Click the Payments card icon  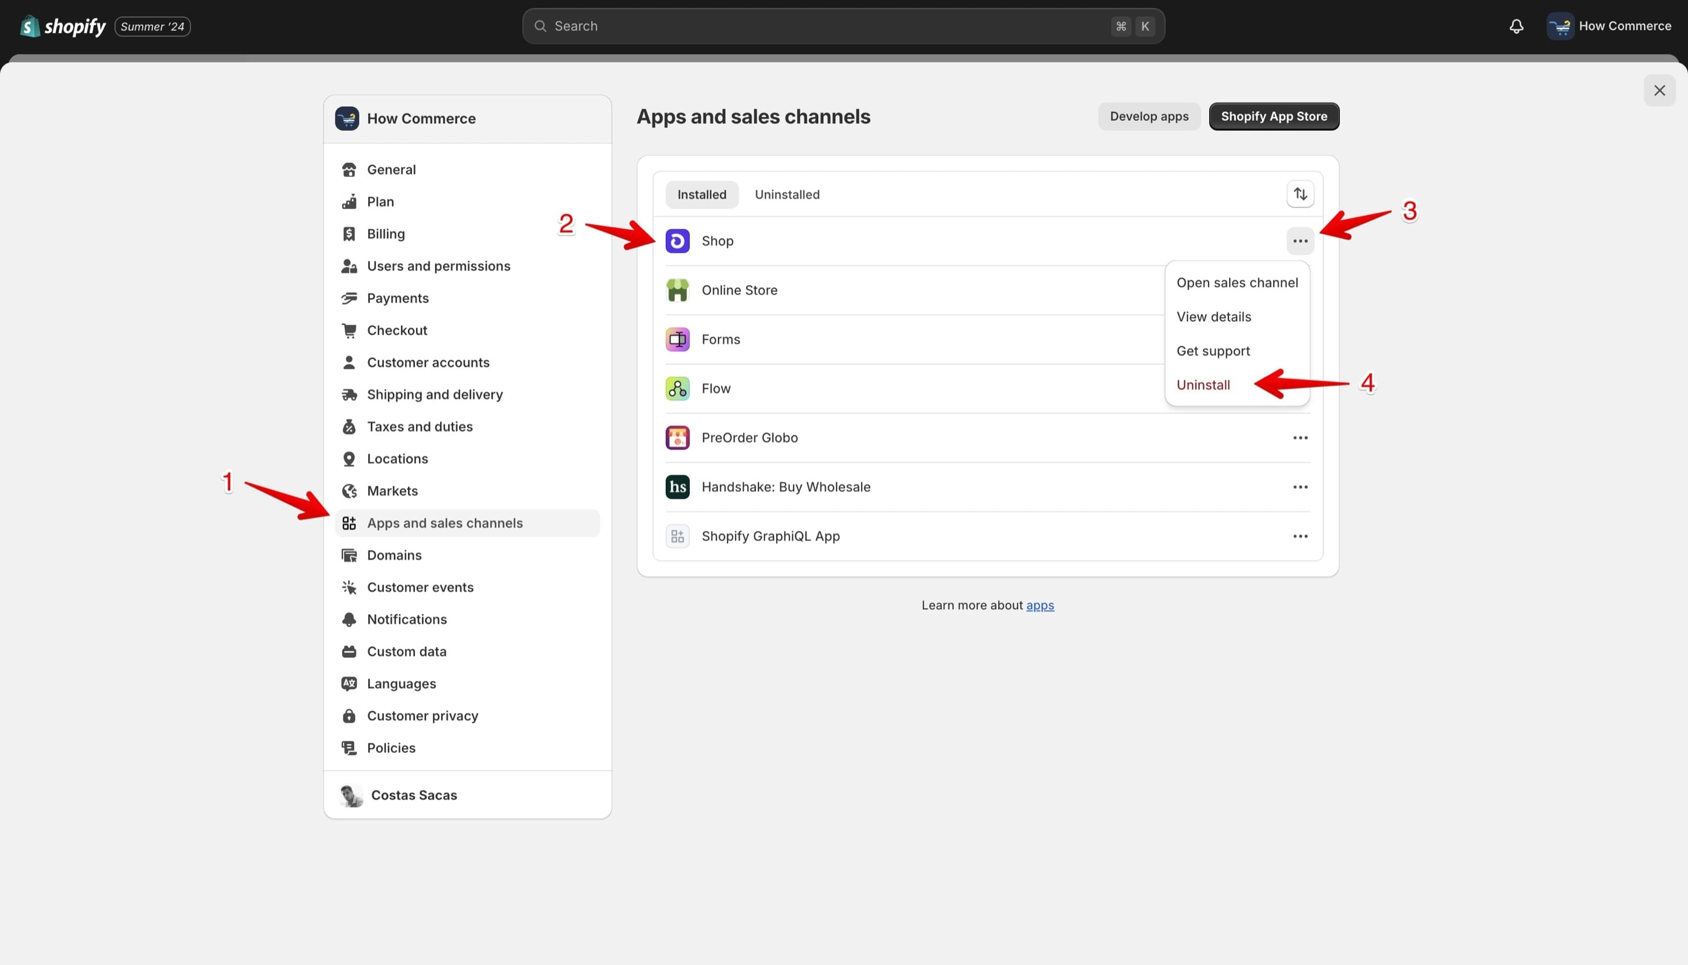[349, 298]
